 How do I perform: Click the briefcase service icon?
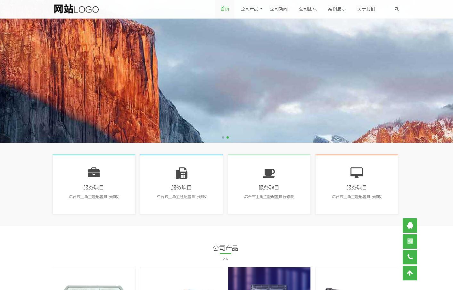pos(94,173)
